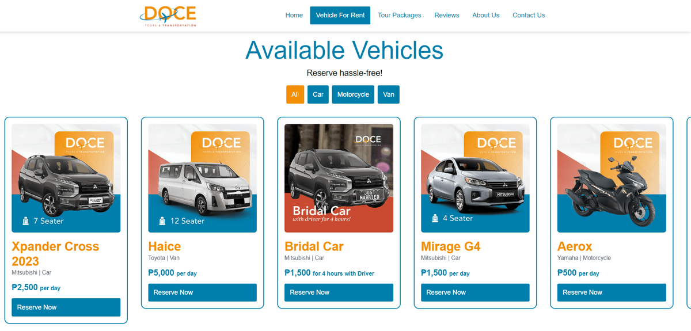Reserve the Xpander Cross 2023

tap(66, 307)
